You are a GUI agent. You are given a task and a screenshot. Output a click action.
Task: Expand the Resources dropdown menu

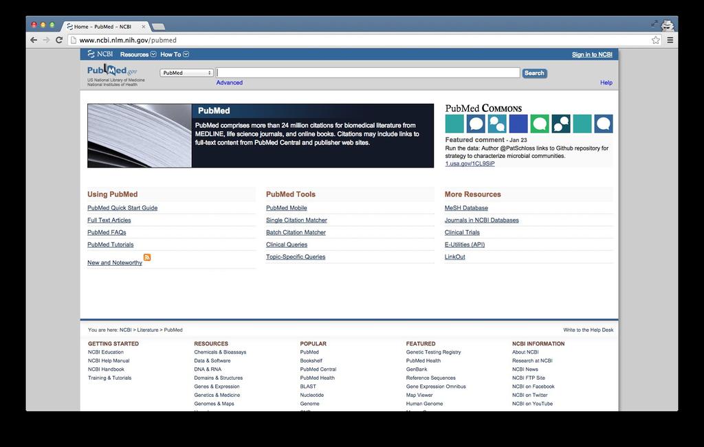pyautogui.click(x=137, y=54)
